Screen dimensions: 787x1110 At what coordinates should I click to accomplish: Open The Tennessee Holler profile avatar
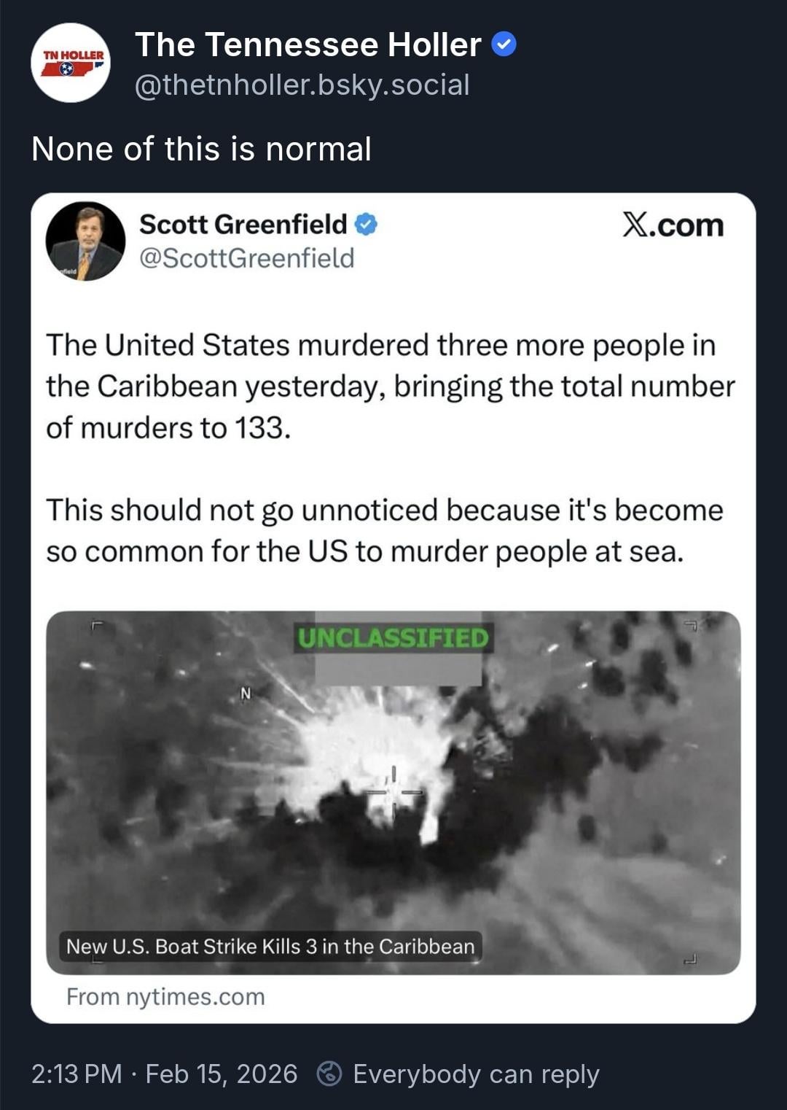click(71, 63)
